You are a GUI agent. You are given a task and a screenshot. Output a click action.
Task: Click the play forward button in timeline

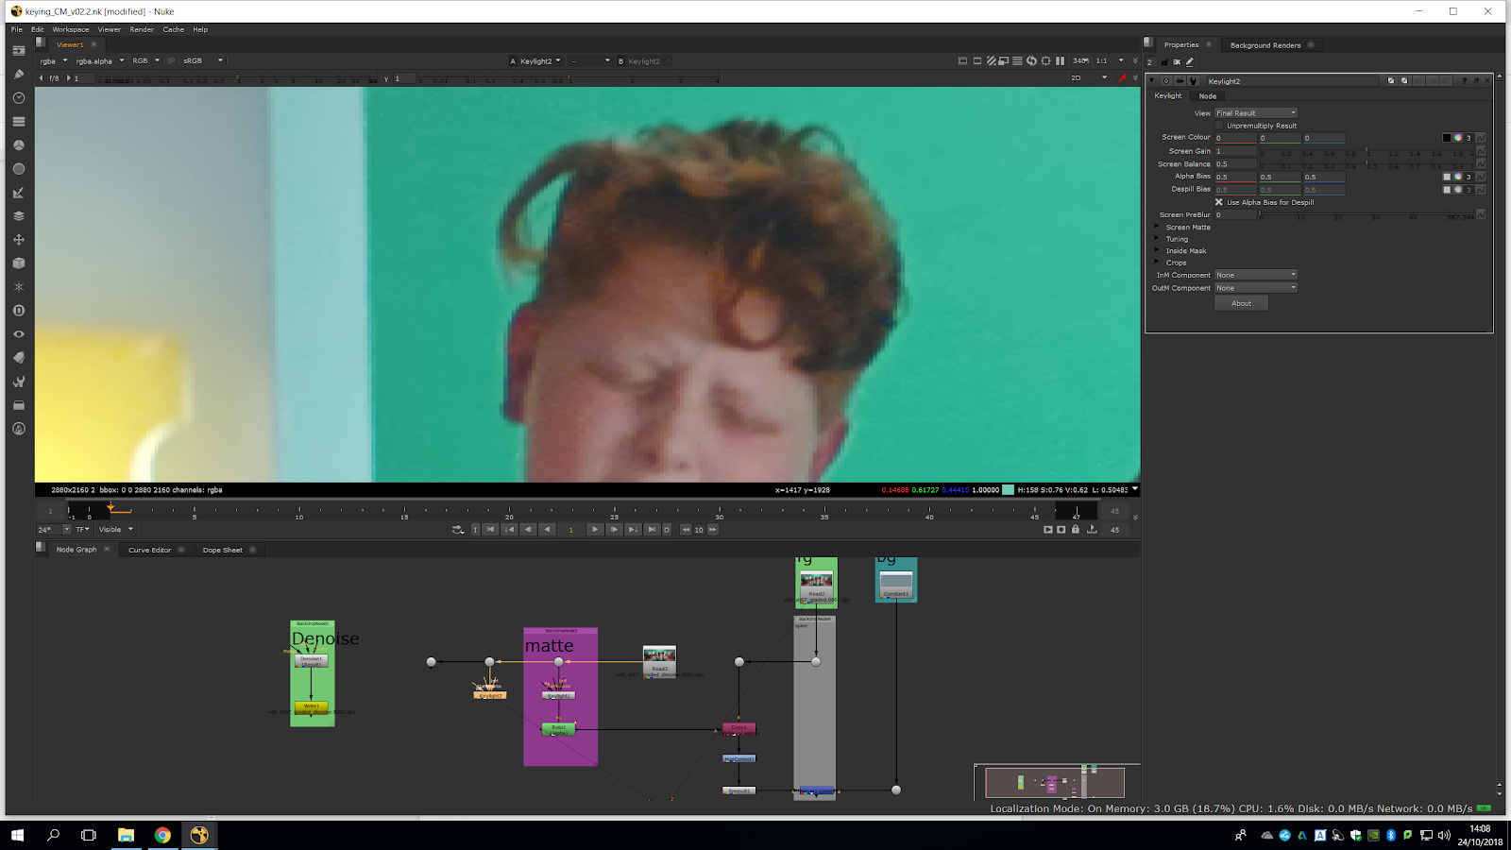click(594, 530)
